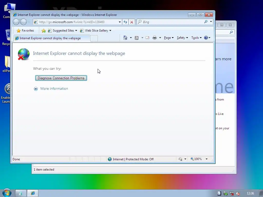
Task: Click the error globe icon on page
Action: [x=24, y=54]
